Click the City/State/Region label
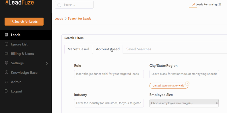This screenshot has height=113, width=227. point(163,66)
